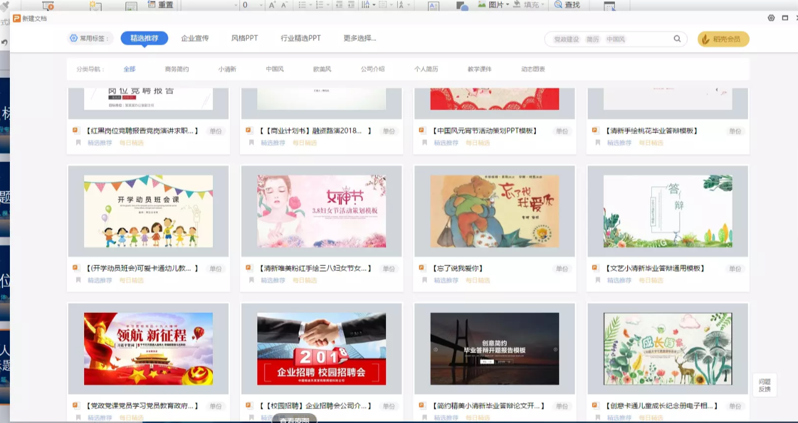Click bookmark icon under 开学动员班会 template
The image size is (798, 423).
[x=78, y=280]
